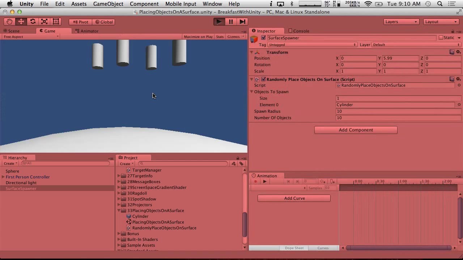Click the Position Y field showing 5.99

coord(400,58)
